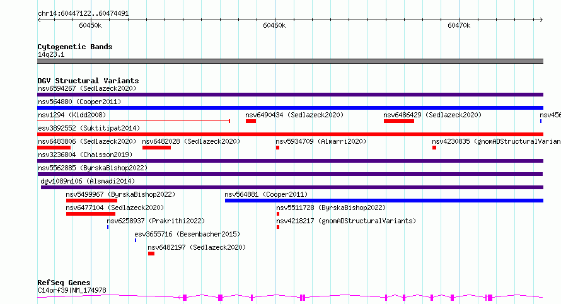Screen dimensions: 561x304
Task: Open the nsv6477104 (Sedlazeck2020) label
Action: coord(115,208)
